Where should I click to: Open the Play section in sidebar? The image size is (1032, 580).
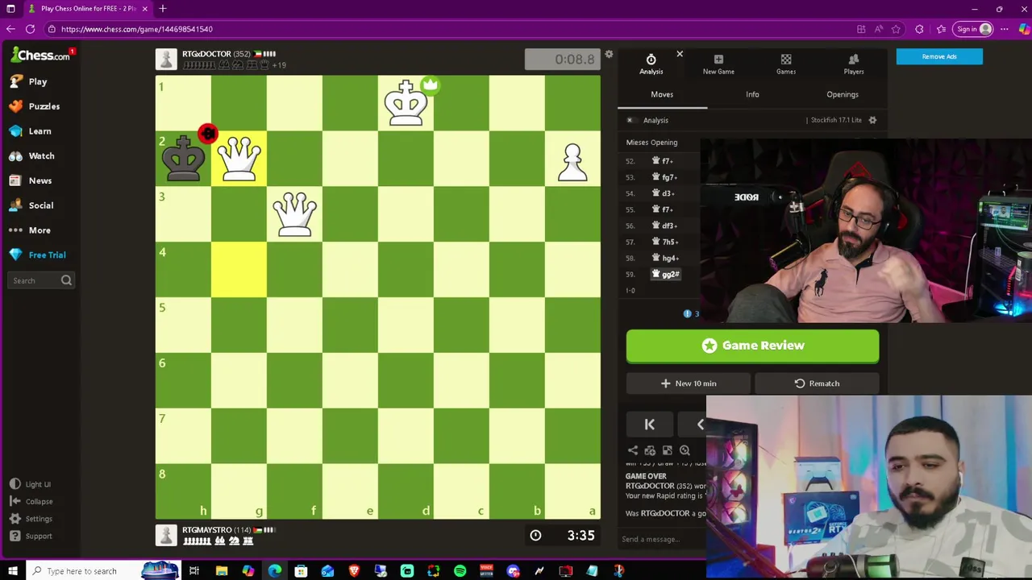click(28, 81)
